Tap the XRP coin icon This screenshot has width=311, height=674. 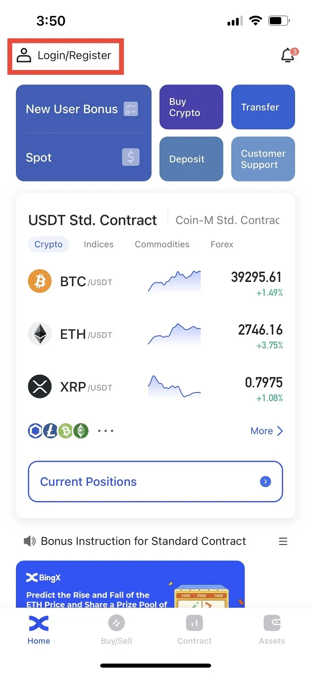(x=40, y=387)
